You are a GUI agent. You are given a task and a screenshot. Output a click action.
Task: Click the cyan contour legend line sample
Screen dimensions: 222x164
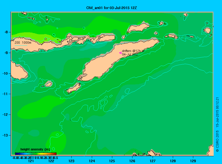tap(21, 46)
